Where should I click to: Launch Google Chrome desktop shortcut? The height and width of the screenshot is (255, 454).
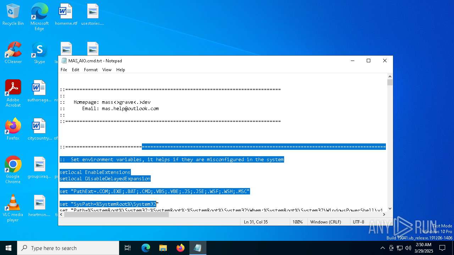(x=13, y=170)
